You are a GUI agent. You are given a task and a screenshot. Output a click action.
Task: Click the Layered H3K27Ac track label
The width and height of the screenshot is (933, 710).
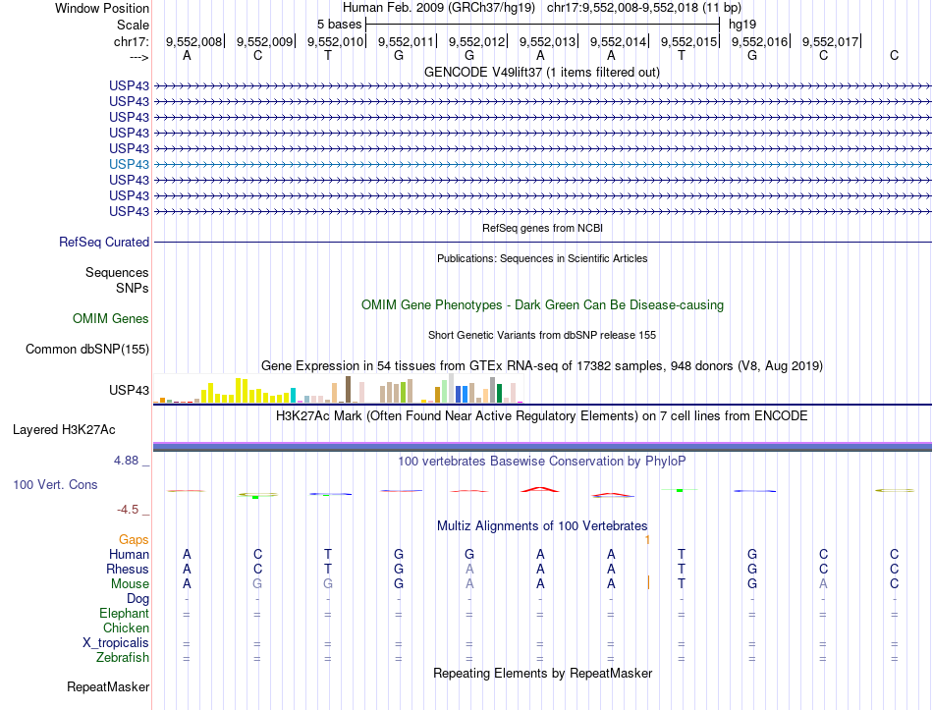tap(64, 430)
